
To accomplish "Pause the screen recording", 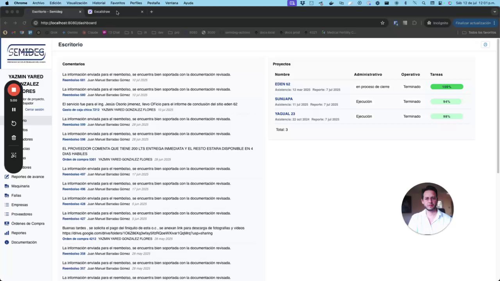I will click(14, 110).
